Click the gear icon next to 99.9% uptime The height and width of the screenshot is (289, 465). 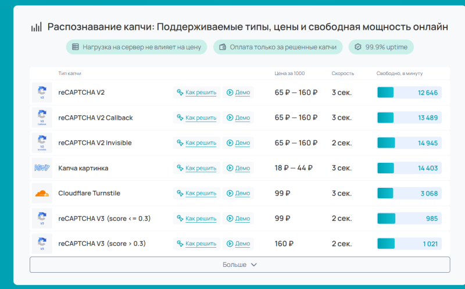358,47
